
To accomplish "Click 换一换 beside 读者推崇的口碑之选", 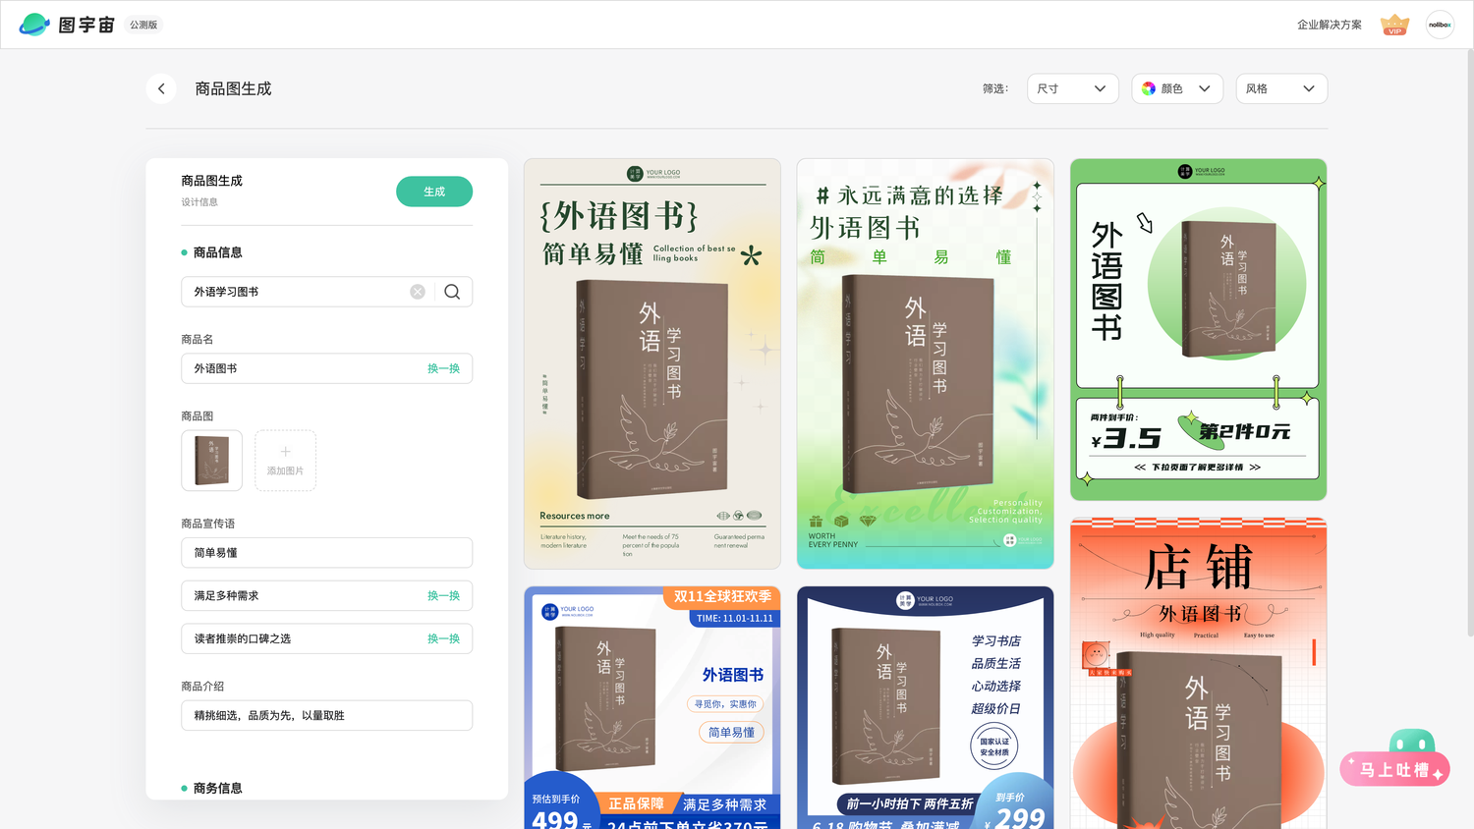I will pyautogui.click(x=443, y=638).
